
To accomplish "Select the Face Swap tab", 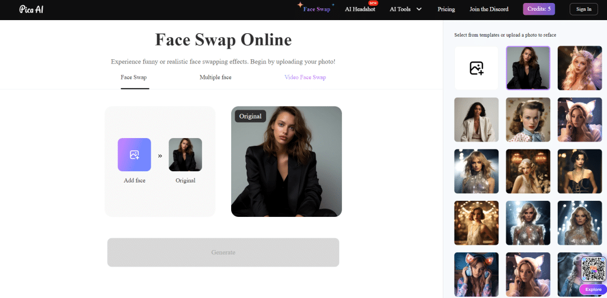I will click(x=134, y=78).
